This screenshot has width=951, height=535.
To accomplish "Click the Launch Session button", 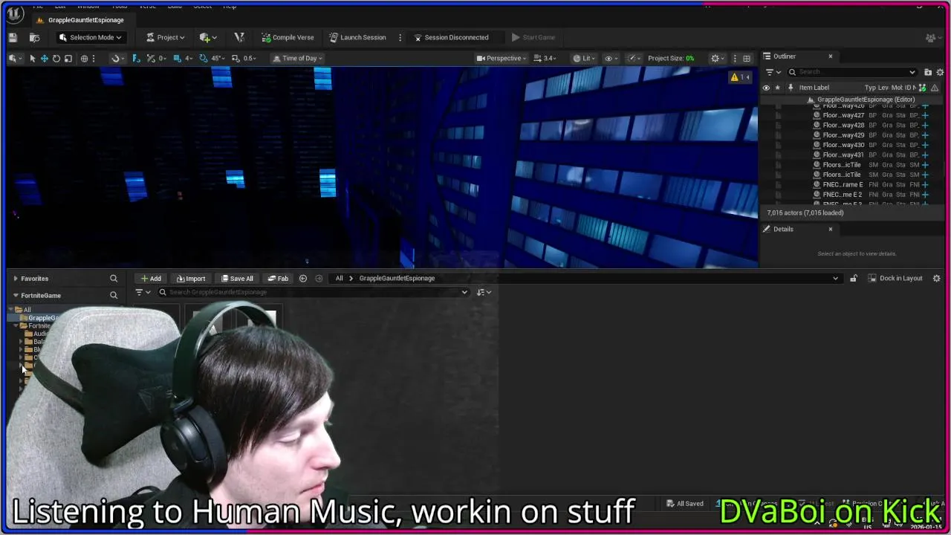I will 357,37.
